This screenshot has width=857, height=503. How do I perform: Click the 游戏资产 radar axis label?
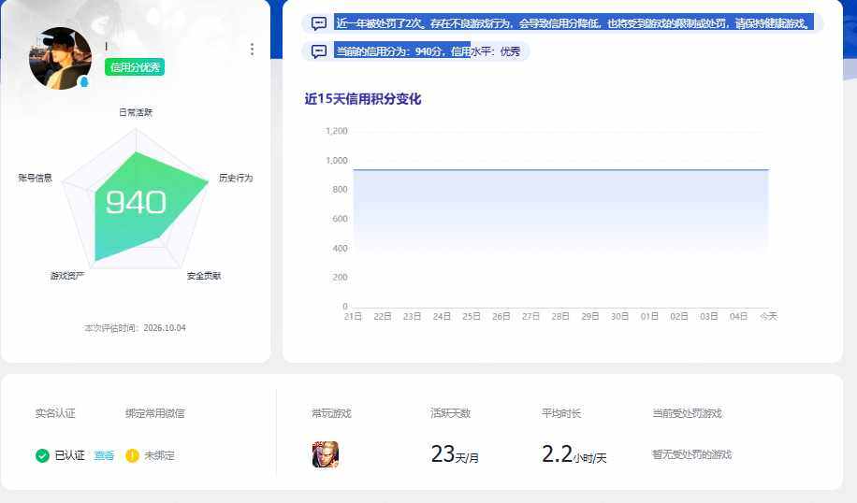click(x=67, y=276)
